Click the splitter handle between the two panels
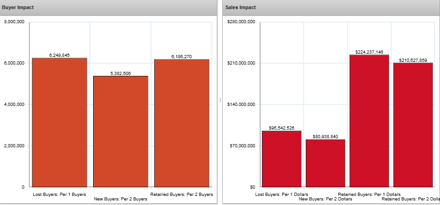The height and width of the screenshot is (205, 440). pos(220,100)
